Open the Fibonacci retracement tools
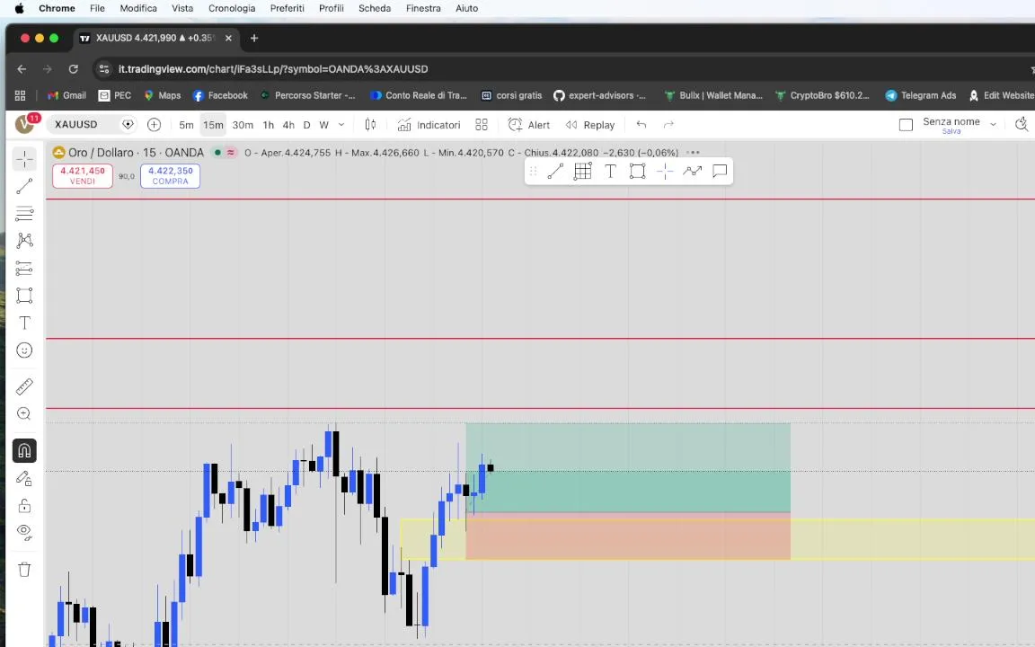This screenshot has width=1035, height=647. point(24,213)
